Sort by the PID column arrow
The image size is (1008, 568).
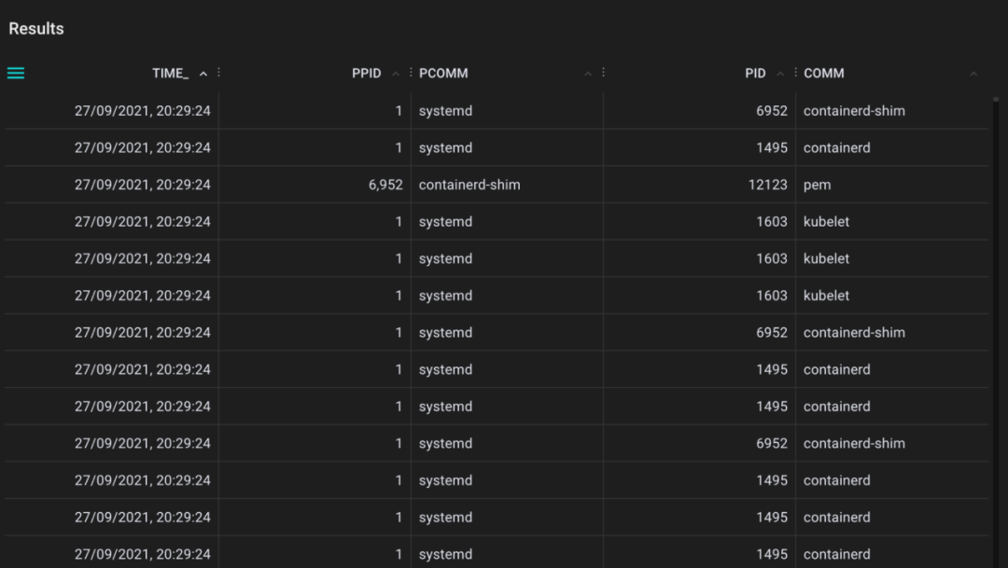click(779, 74)
